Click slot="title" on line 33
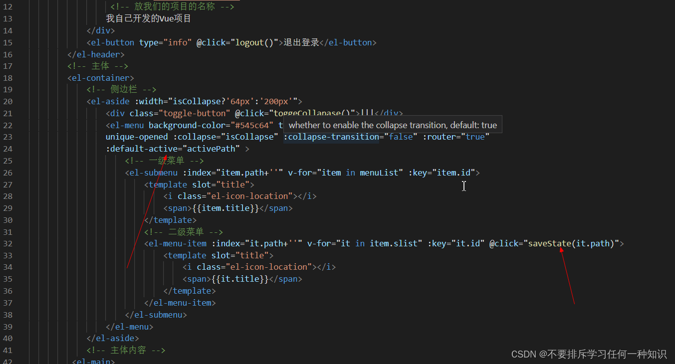Viewport: 675px width, 364px height. click(x=240, y=255)
